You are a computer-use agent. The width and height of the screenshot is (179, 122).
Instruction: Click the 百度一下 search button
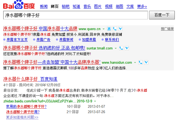(x=162, y=15)
